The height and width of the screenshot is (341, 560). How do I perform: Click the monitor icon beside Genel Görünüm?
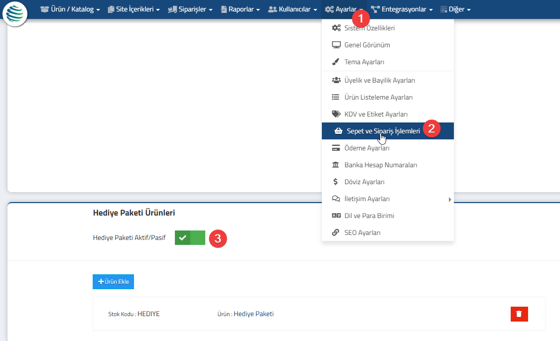[336, 45]
